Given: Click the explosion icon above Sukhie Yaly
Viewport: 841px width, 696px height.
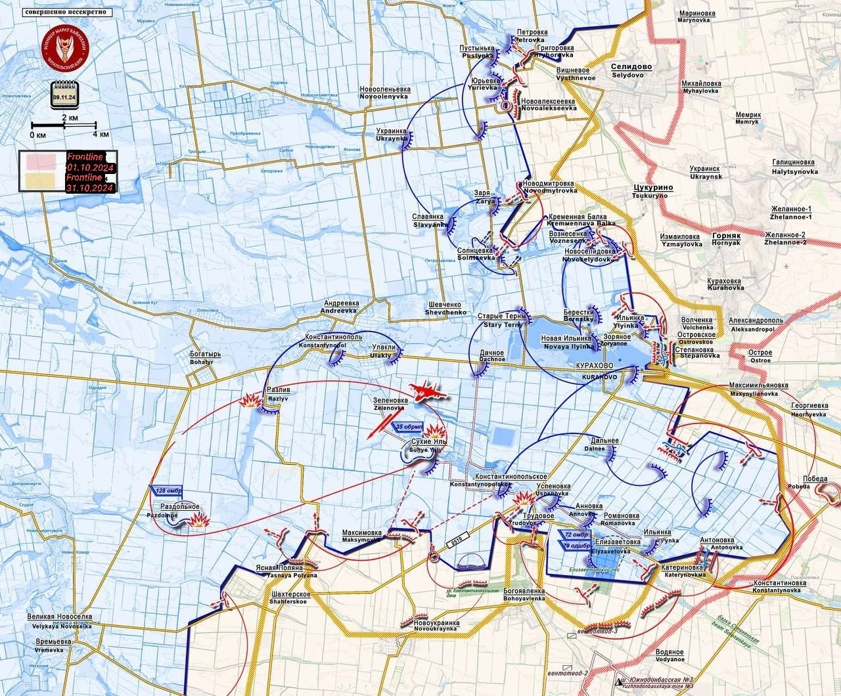Looking at the screenshot, I should (x=434, y=433).
